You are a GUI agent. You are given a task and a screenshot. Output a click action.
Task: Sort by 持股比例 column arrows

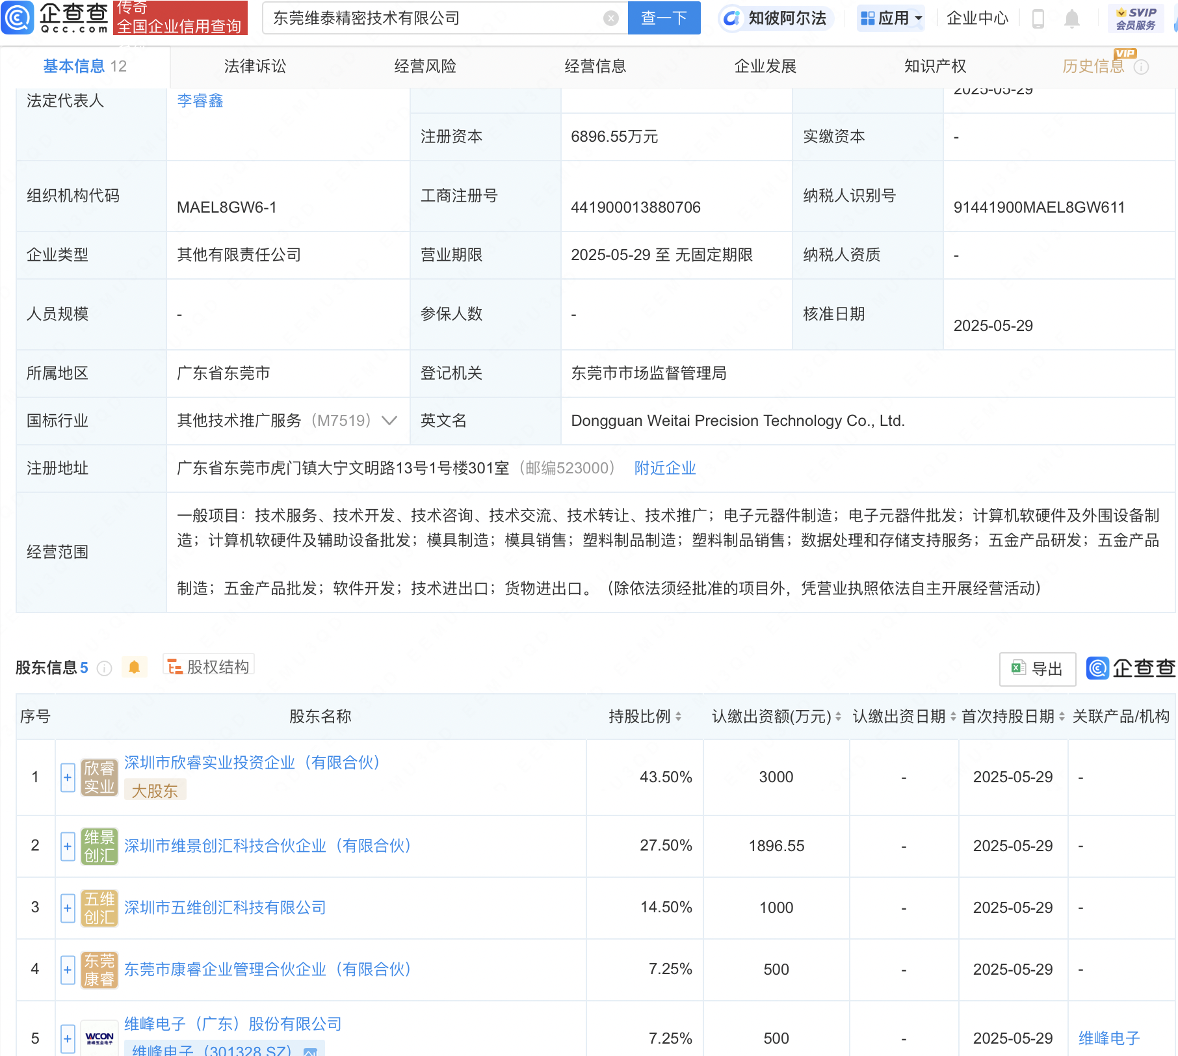click(x=678, y=717)
